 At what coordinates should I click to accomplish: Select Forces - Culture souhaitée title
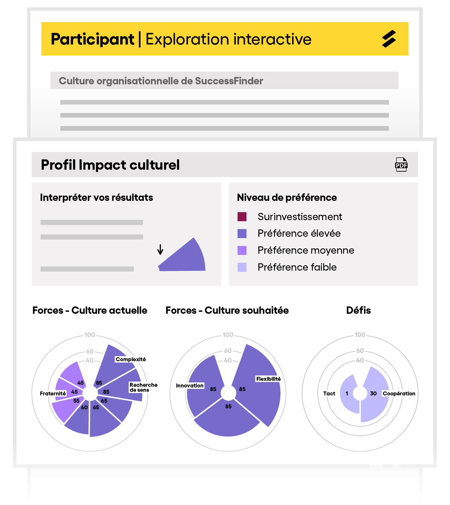tap(227, 310)
